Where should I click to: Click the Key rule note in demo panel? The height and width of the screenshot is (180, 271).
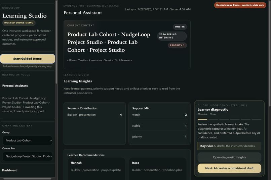pyautogui.click(x=229, y=146)
